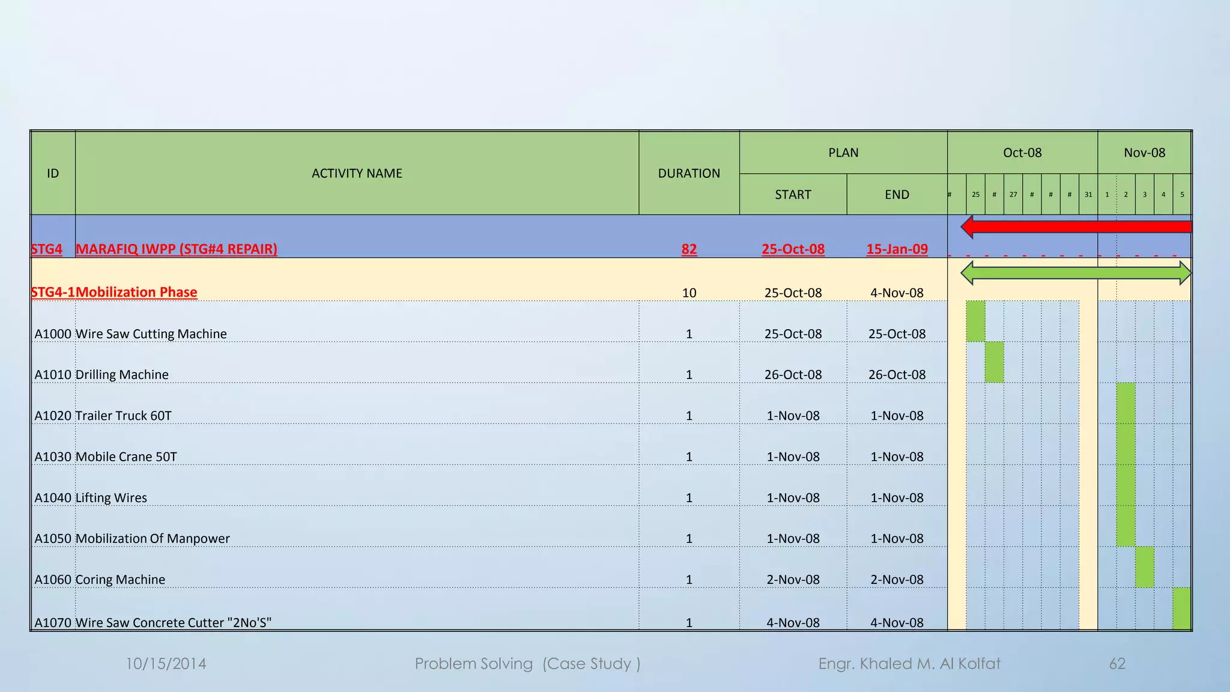Click the Engr. Khaled M. Al Kolfat footer
This screenshot has height=692, width=1230.
pos(909,664)
